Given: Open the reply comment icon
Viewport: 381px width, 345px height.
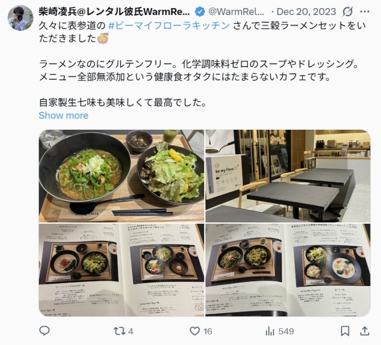Looking at the screenshot, I should (44, 331).
